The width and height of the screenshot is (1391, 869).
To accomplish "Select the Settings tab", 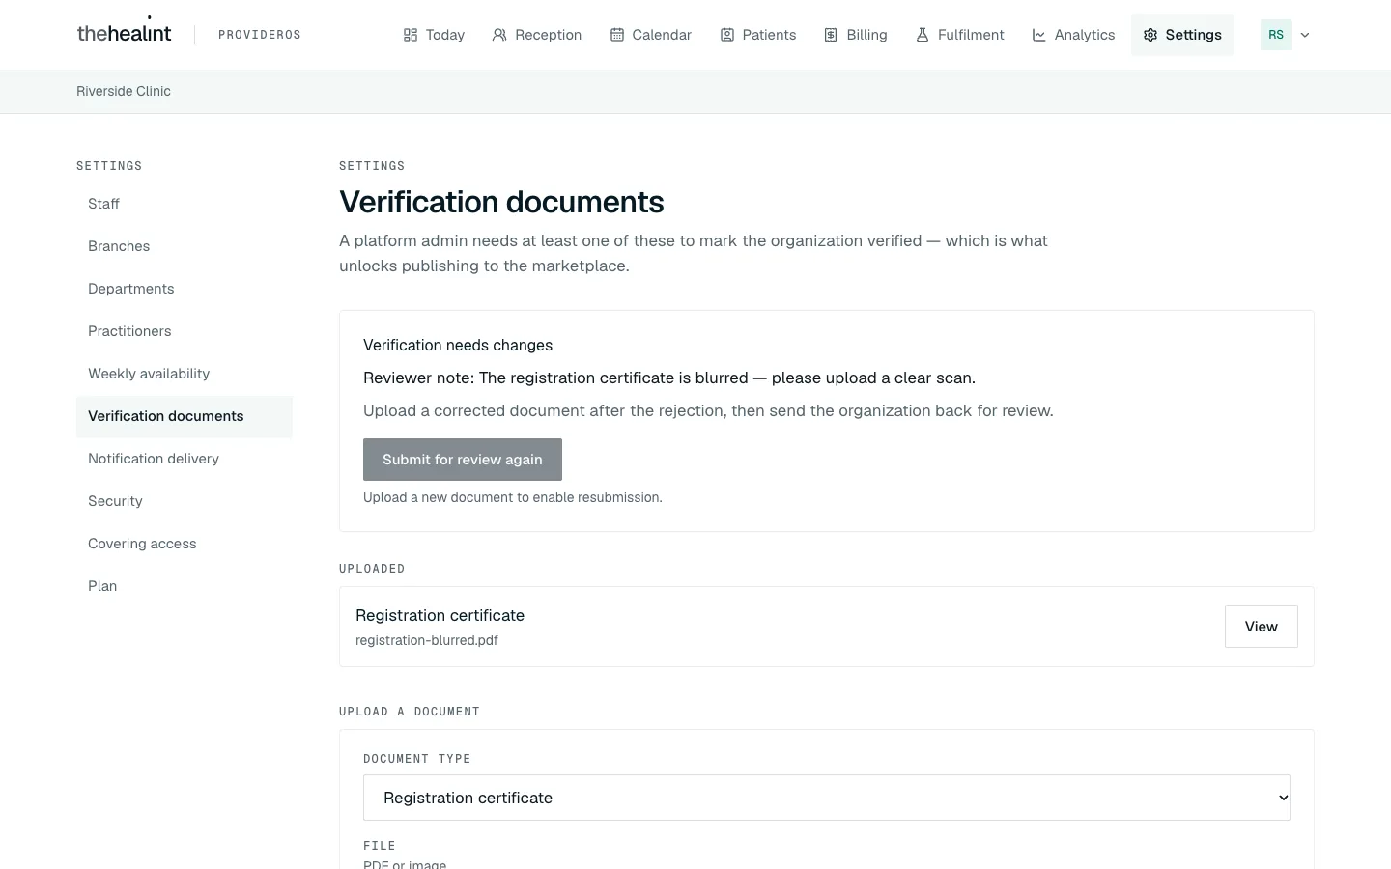I will point(1182,35).
